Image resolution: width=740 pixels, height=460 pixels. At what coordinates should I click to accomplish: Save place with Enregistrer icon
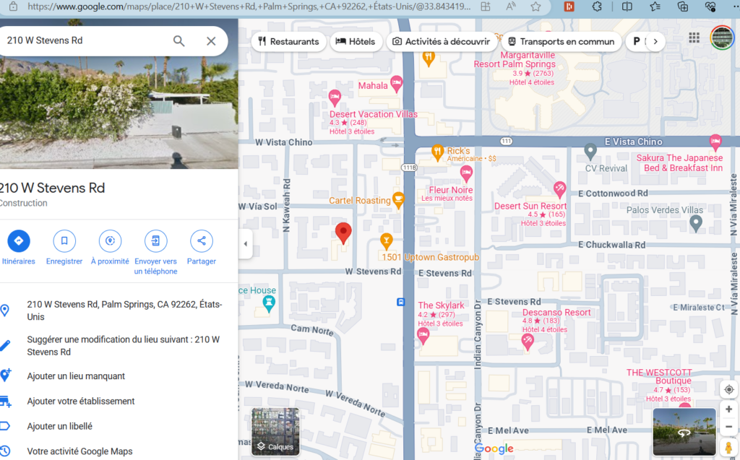click(x=64, y=241)
